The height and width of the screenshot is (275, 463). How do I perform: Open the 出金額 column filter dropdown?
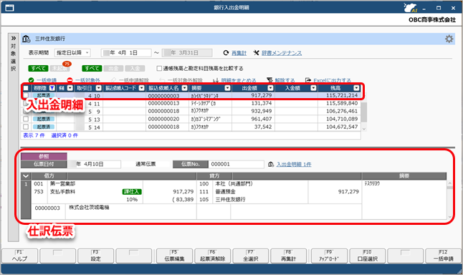click(x=270, y=88)
